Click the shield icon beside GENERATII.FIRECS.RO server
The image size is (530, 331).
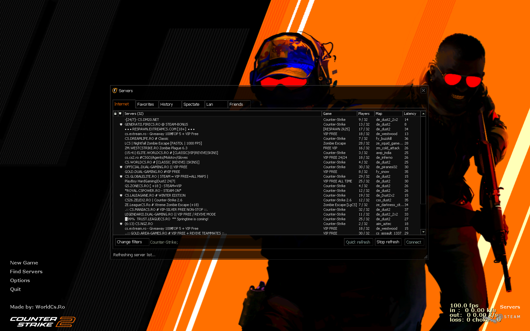pos(121,124)
